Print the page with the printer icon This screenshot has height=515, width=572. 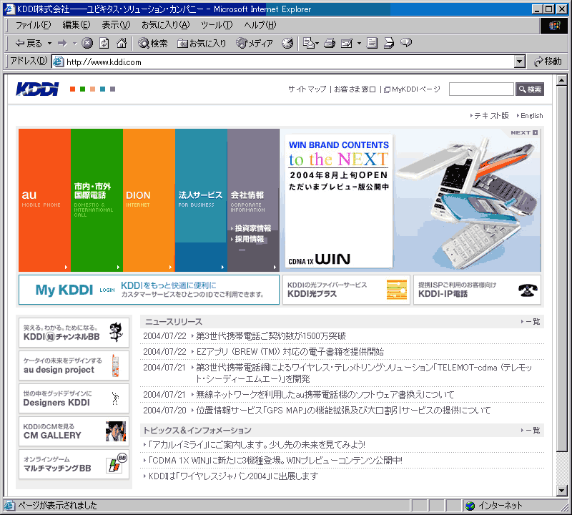click(x=330, y=43)
